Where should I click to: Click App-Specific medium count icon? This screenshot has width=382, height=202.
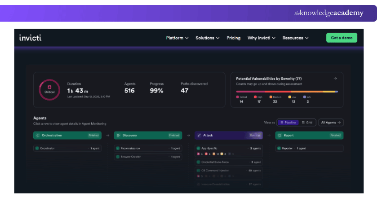214,154
